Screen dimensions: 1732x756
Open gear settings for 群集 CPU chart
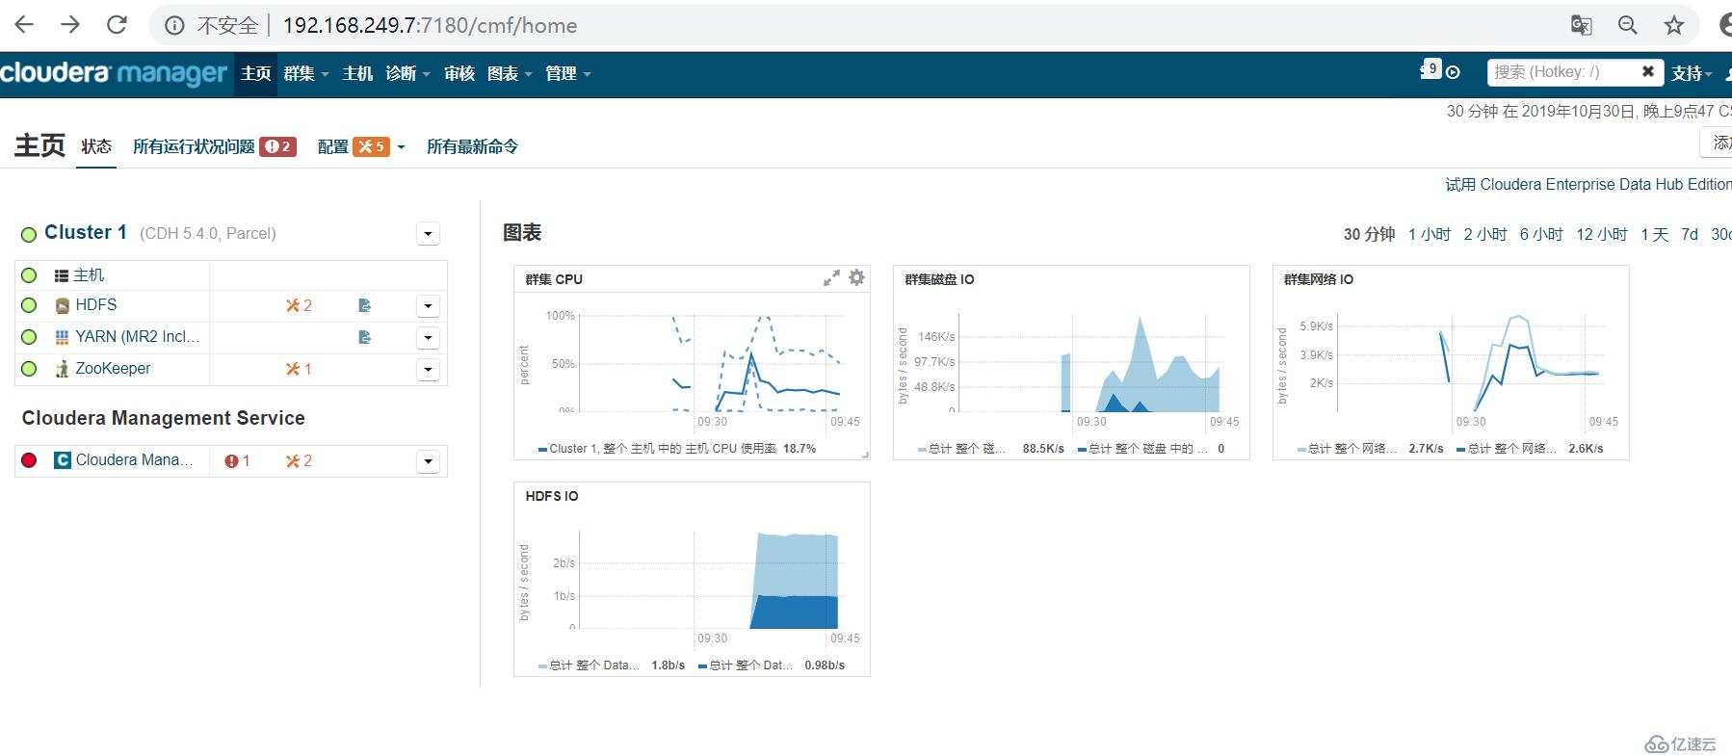856,277
